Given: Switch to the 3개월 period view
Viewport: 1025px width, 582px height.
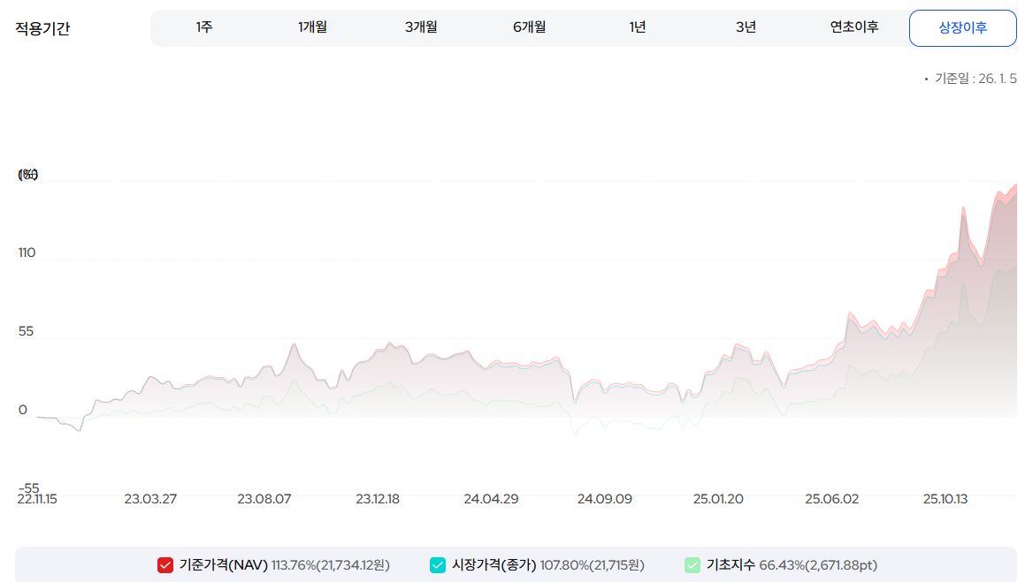Looking at the screenshot, I should coord(420,27).
